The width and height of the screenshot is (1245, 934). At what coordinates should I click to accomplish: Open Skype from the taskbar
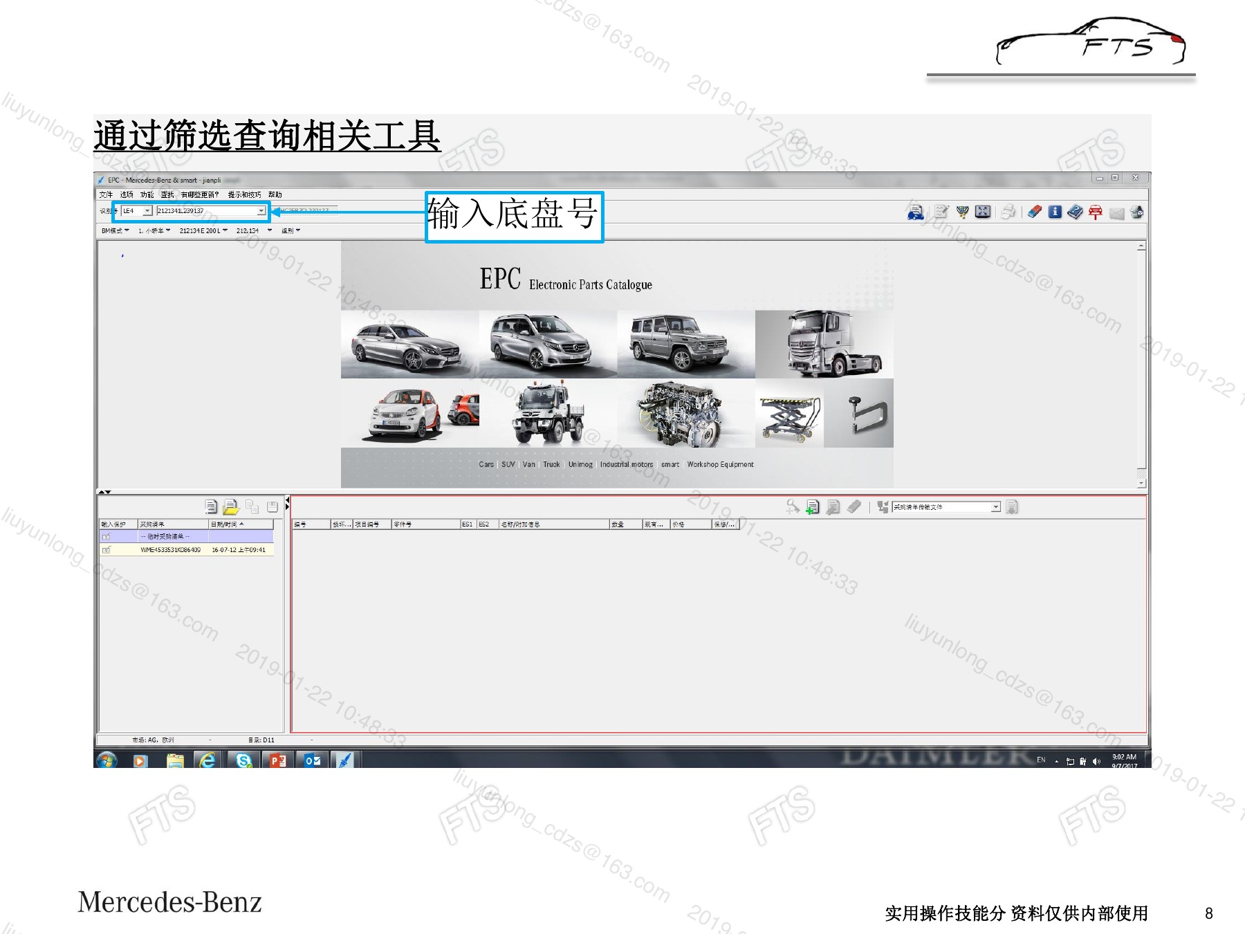[243, 760]
